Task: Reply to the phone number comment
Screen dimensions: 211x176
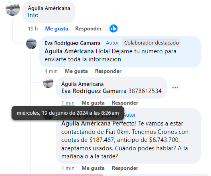Action: [x=125, y=103]
